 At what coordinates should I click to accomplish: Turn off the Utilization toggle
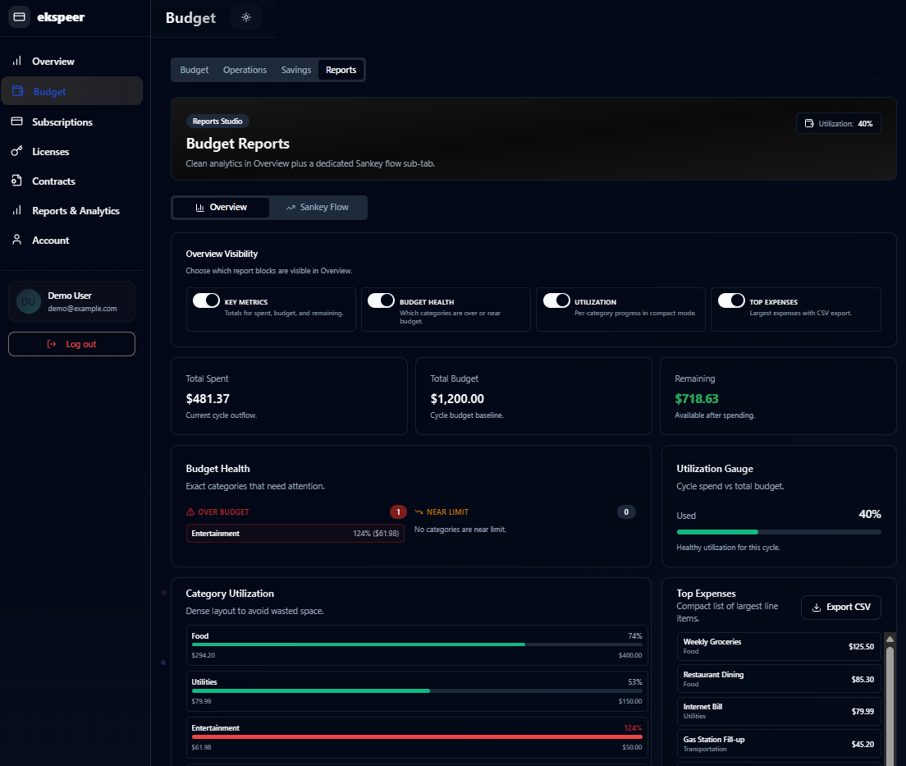click(556, 300)
